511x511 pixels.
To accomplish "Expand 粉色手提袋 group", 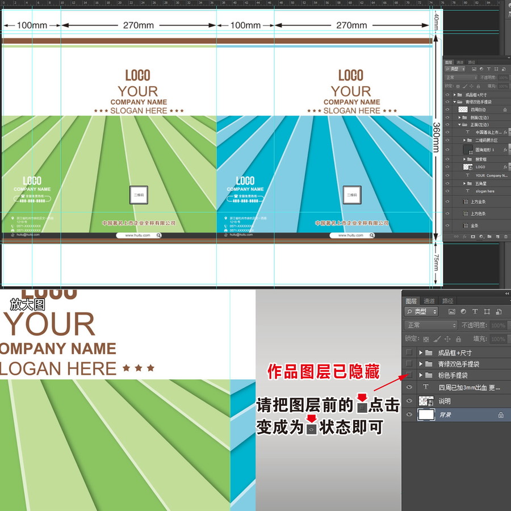I will point(421,375).
